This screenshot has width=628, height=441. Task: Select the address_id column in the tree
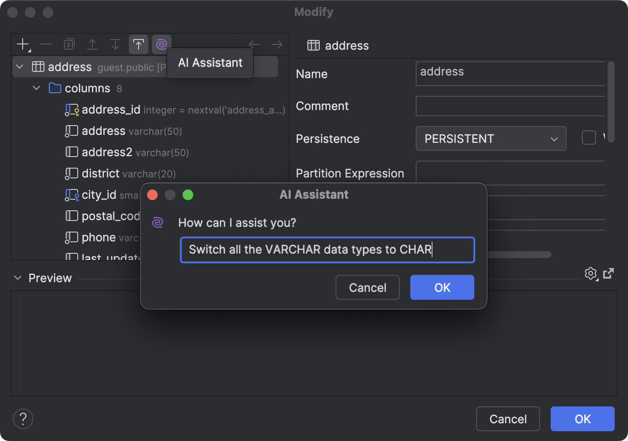pos(111,110)
